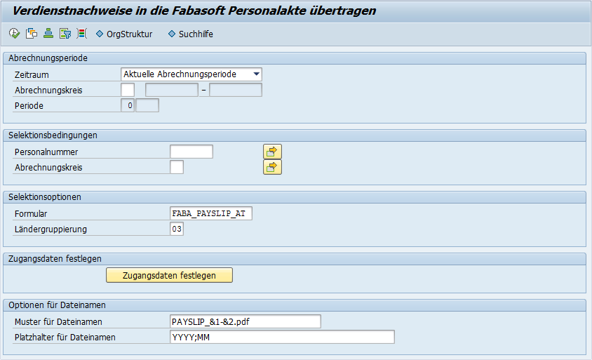This screenshot has height=360, width=592.
Task: Click the Ländergruppierung field showing 03
Action: pyautogui.click(x=177, y=229)
